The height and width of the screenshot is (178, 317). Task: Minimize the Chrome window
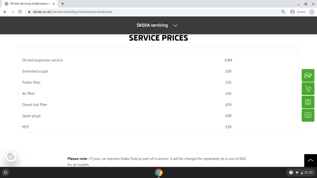(x=298, y=4)
